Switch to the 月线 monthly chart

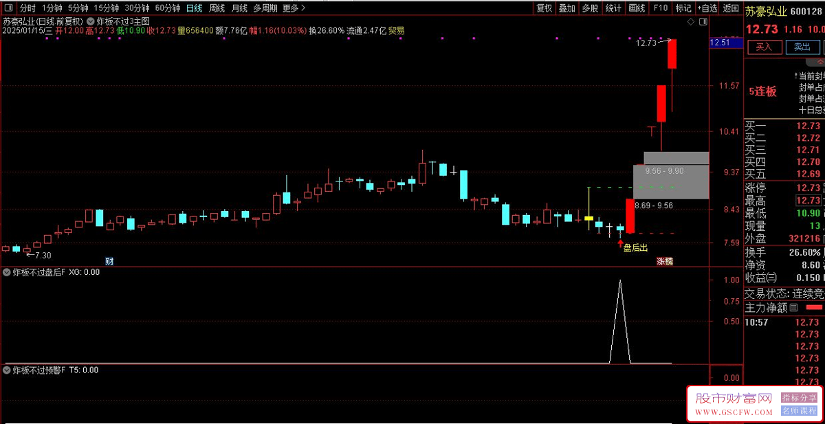tap(239, 8)
